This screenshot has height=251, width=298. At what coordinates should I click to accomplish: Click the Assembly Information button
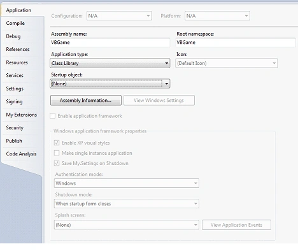pos(86,100)
